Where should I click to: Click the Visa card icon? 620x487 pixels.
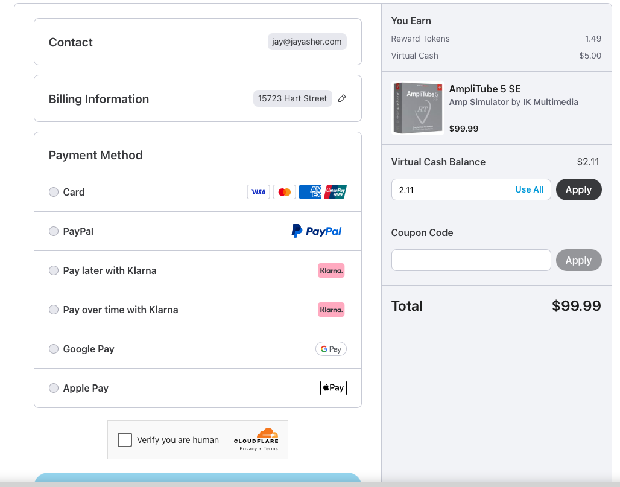tap(258, 192)
